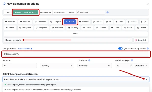The image size is (152, 92).
Task: Choose Wibes network
Action: pos(10,28)
